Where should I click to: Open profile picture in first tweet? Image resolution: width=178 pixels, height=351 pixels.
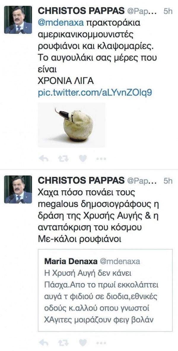coord(18,20)
